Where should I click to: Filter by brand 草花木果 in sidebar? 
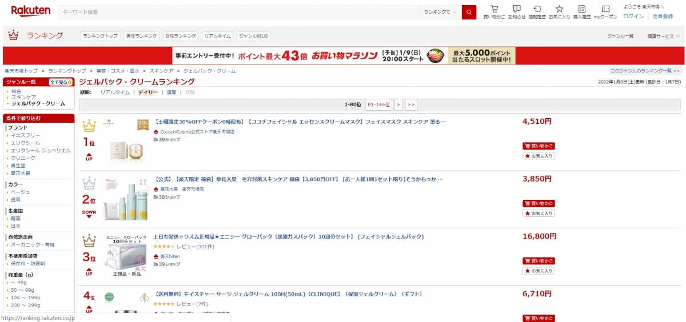[x=21, y=173]
